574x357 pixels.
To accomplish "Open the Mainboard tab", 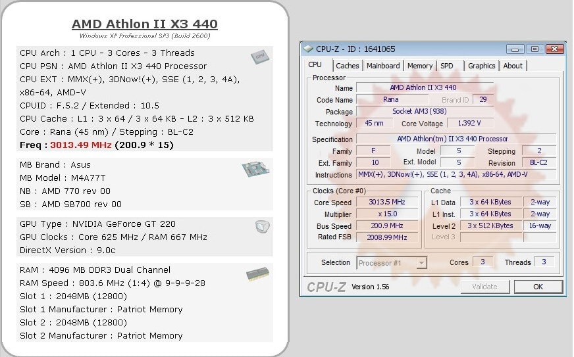I will pos(383,66).
